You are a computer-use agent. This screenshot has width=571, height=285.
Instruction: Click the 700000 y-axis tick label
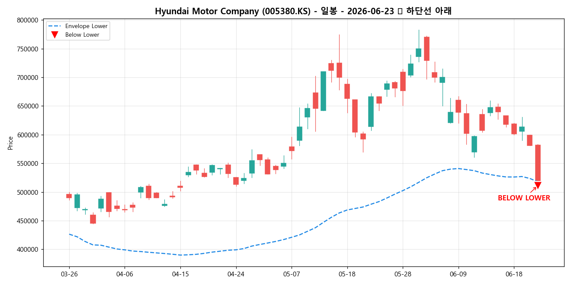pos(28,78)
